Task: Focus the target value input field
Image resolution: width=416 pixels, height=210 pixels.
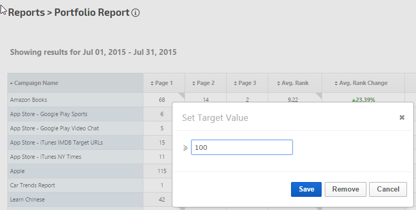Action: 242,147
